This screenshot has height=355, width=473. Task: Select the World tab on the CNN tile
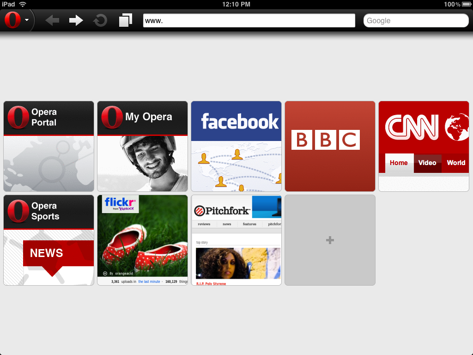pyautogui.click(x=456, y=163)
